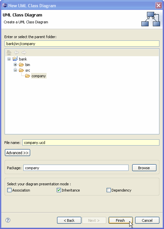164x229 pixels.
Task: Click the src folder icon
Action: click(x=21, y=70)
